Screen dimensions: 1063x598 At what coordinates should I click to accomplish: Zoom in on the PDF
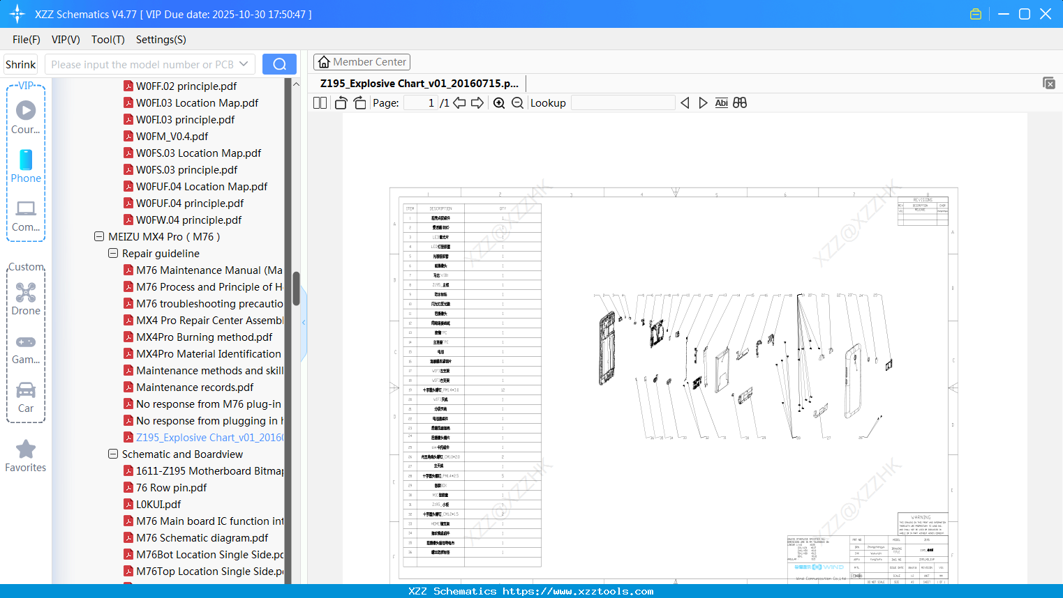click(499, 103)
